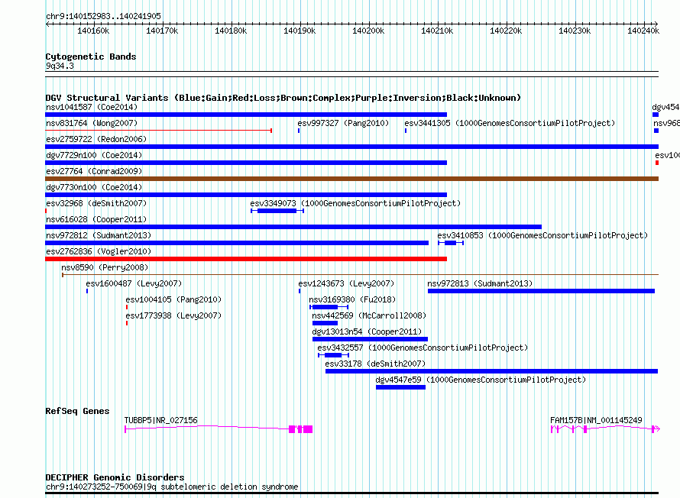This screenshot has width=680, height=498.
Task: Click esv1243673 (Levy2007) label
Action: point(346,283)
